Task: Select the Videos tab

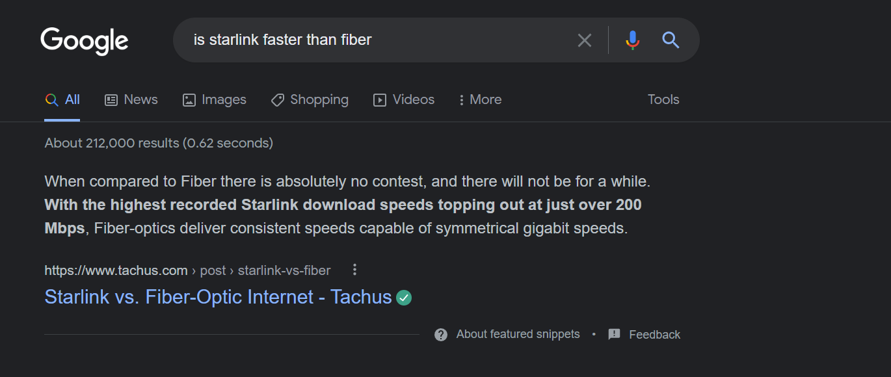Action: 404,99
